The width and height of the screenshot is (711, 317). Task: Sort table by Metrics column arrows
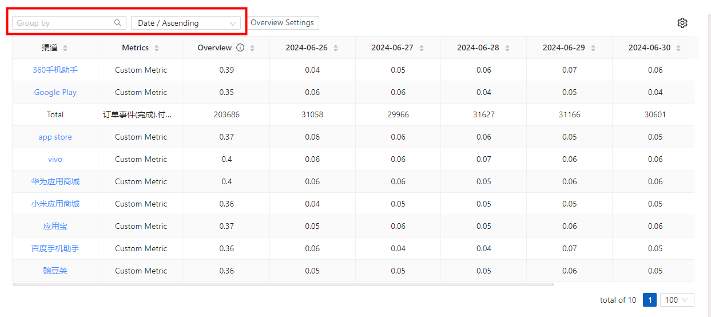(x=157, y=48)
